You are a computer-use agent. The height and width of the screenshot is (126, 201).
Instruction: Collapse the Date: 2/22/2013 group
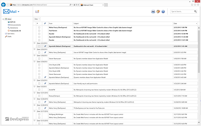(x=35, y=43)
